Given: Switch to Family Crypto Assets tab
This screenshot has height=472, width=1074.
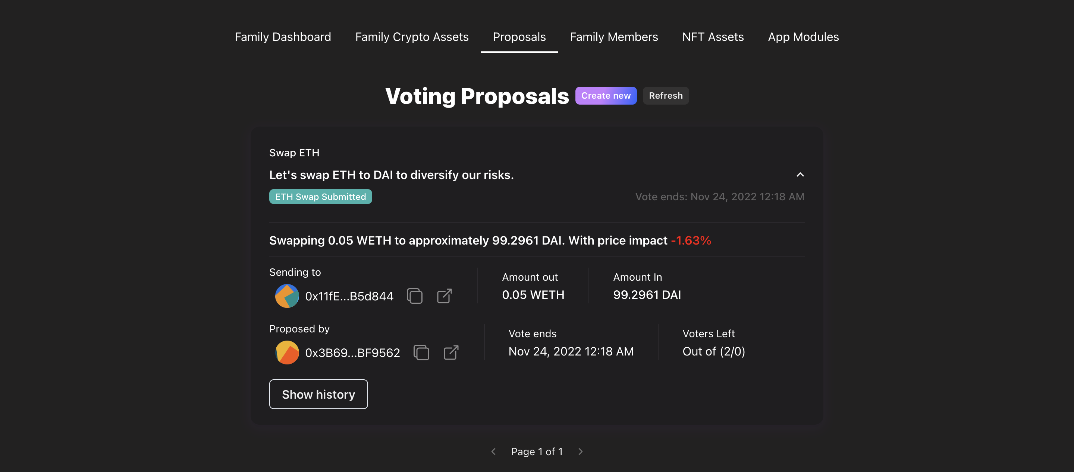Looking at the screenshot, I should tap(411, 37).
